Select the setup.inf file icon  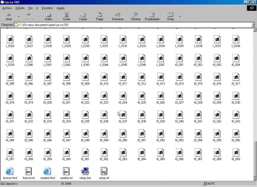pyautogui.click(x=104, y=171)
